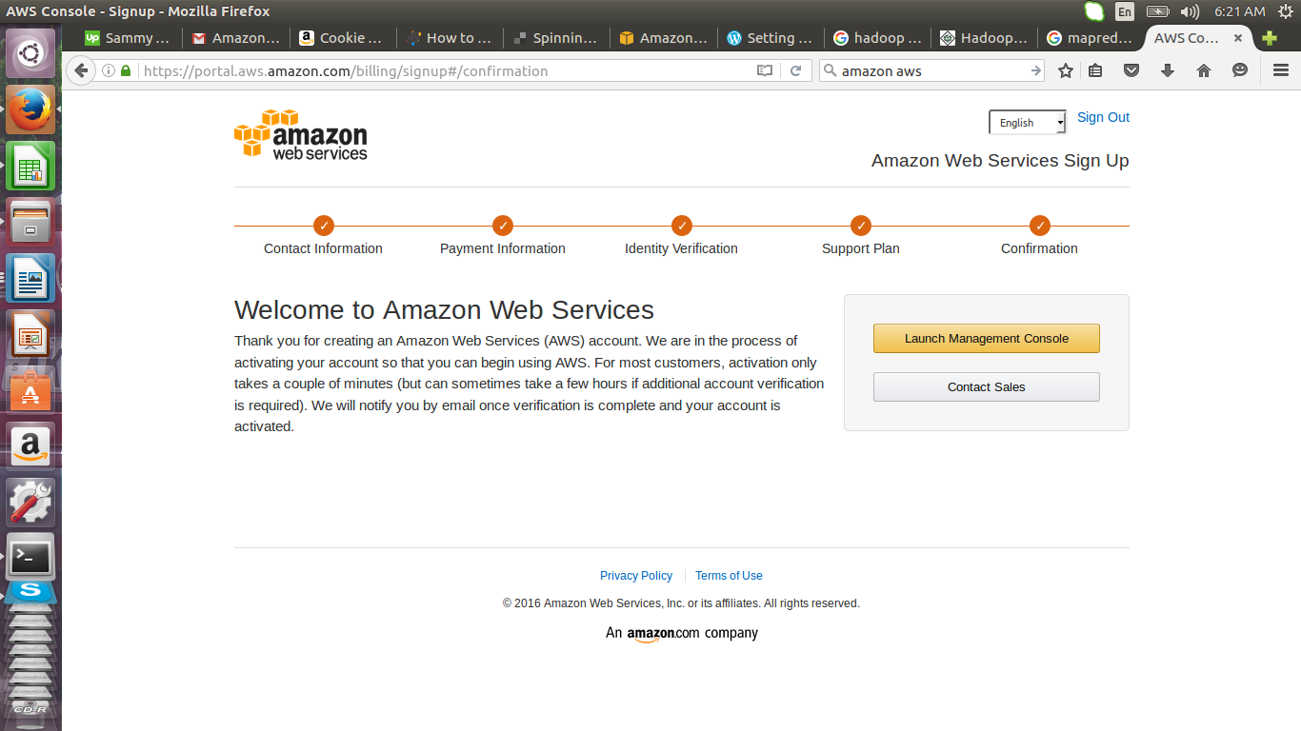The height and width of the screenshot is (731, 1301).
Task: Open the Privacy Policy link
Action: 636,576
